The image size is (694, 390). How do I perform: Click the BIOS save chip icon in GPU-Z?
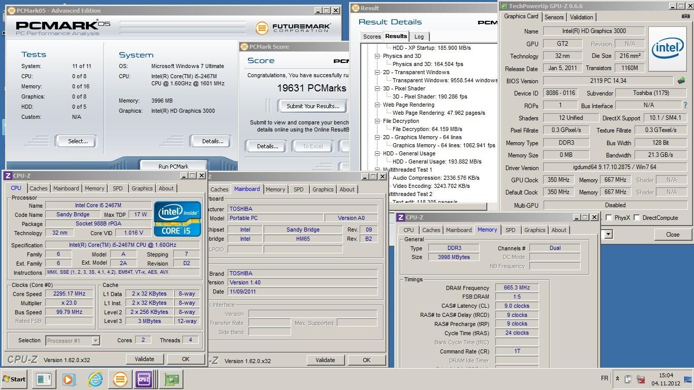(681, 81)
